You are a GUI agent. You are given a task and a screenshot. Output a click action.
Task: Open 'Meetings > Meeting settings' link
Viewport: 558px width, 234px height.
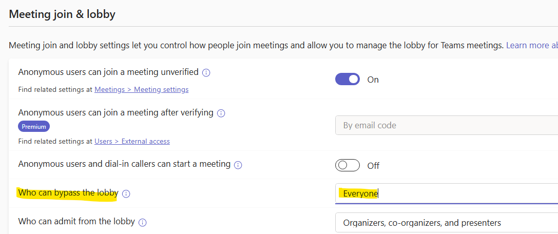[x=141, y=89]
